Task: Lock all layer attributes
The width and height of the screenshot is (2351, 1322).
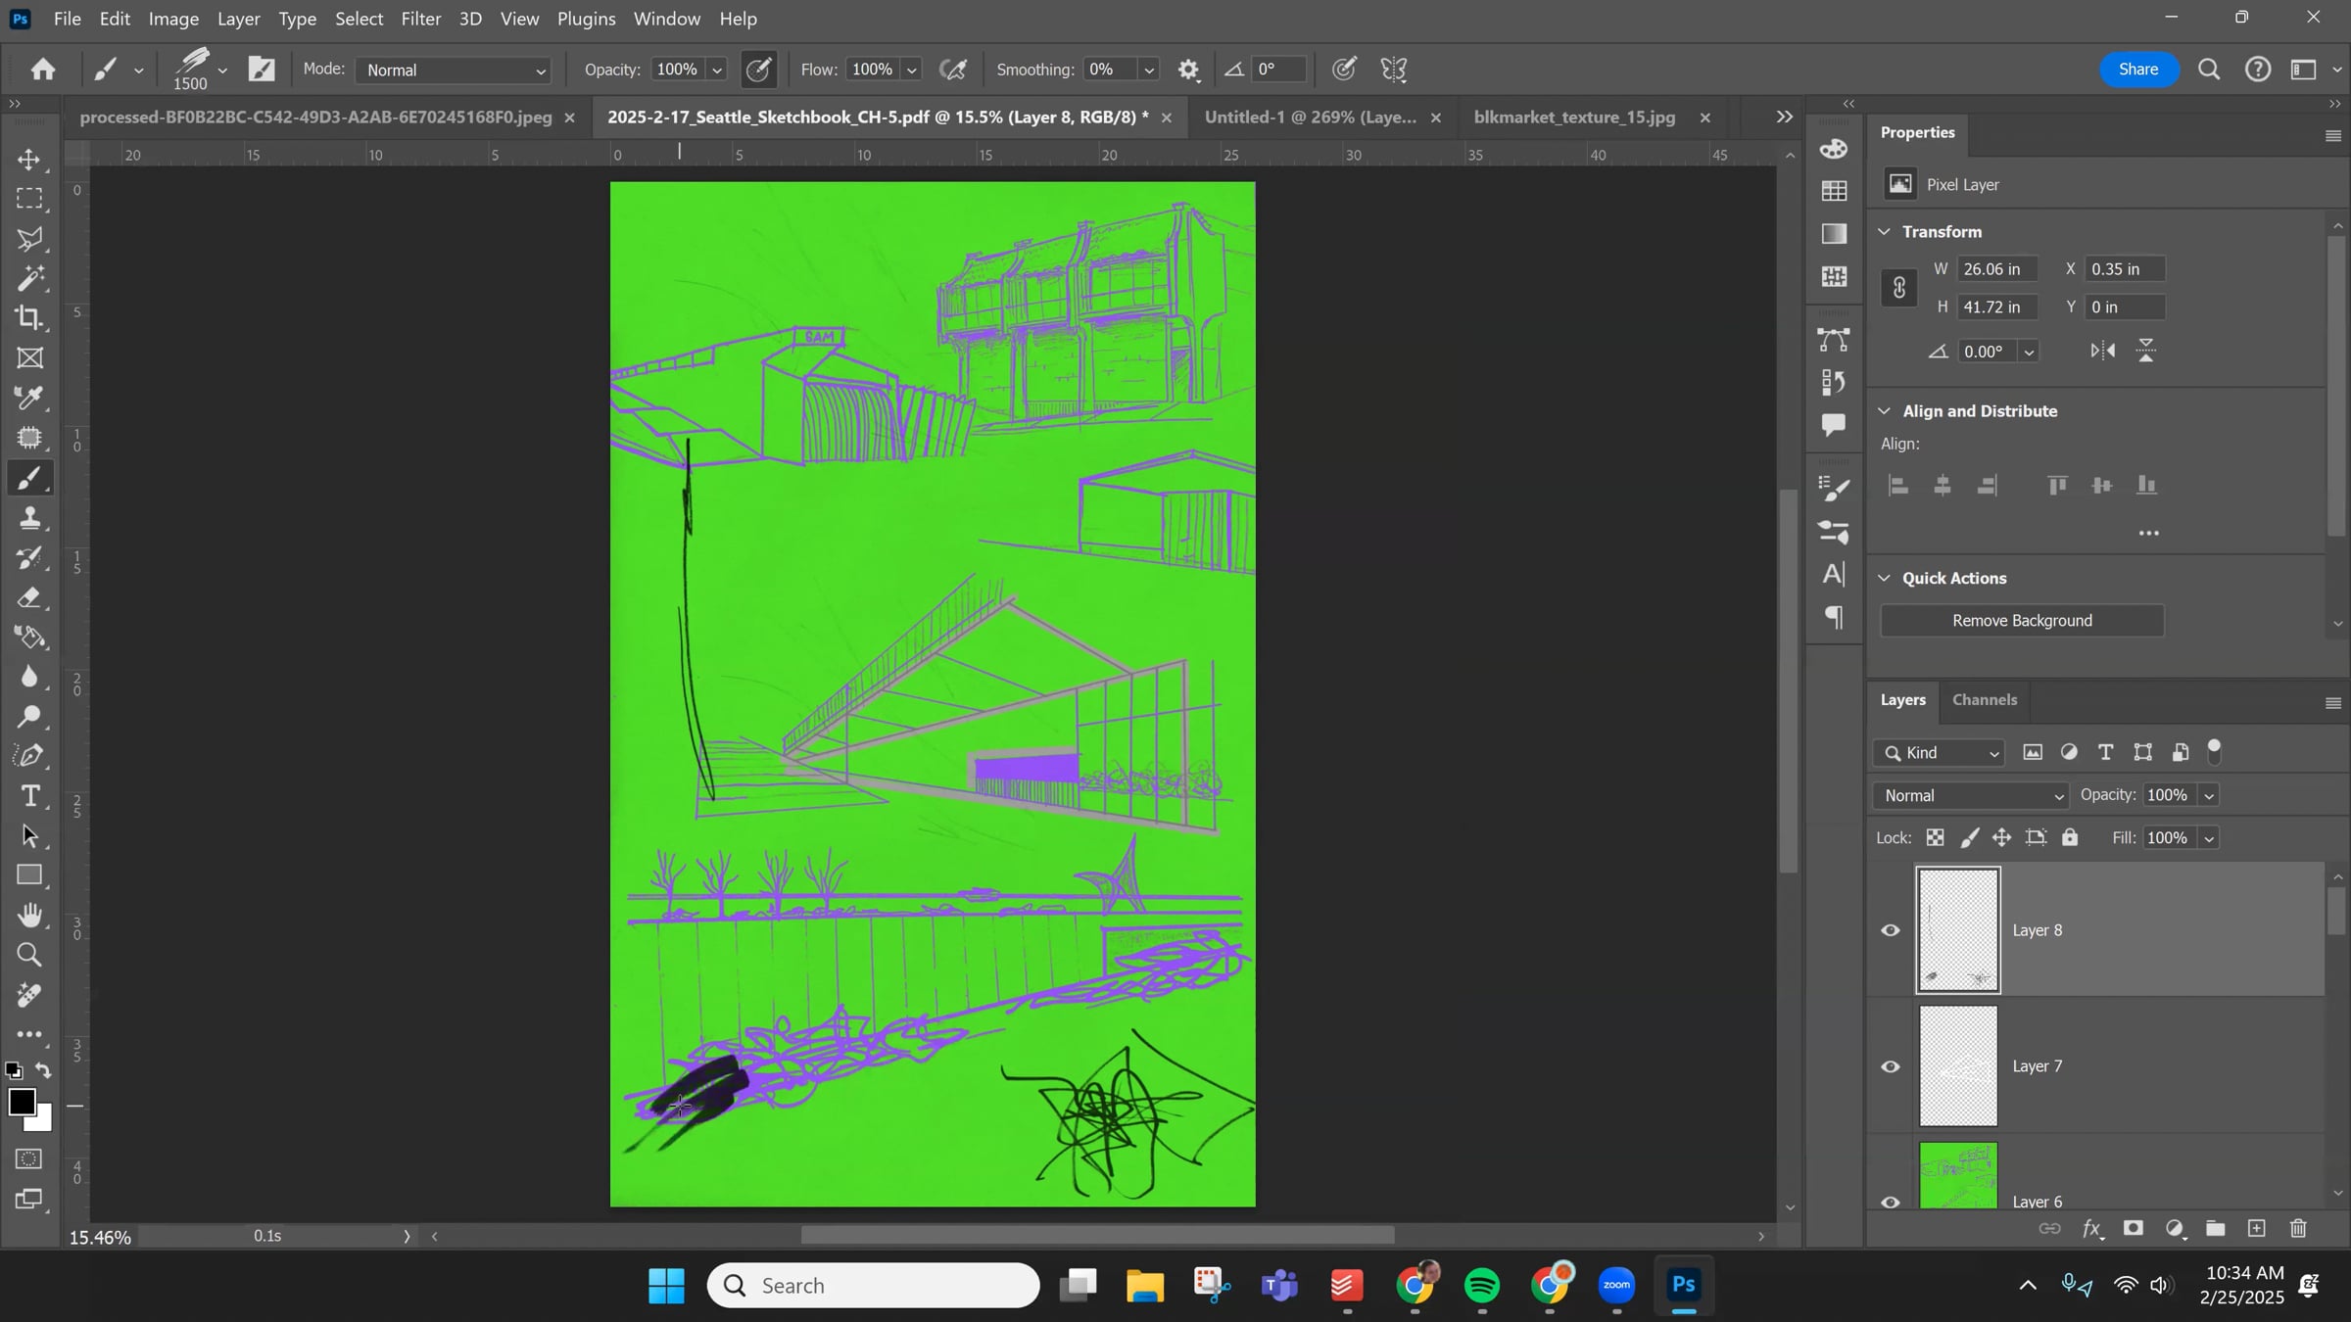Action: click(2070, 837)
